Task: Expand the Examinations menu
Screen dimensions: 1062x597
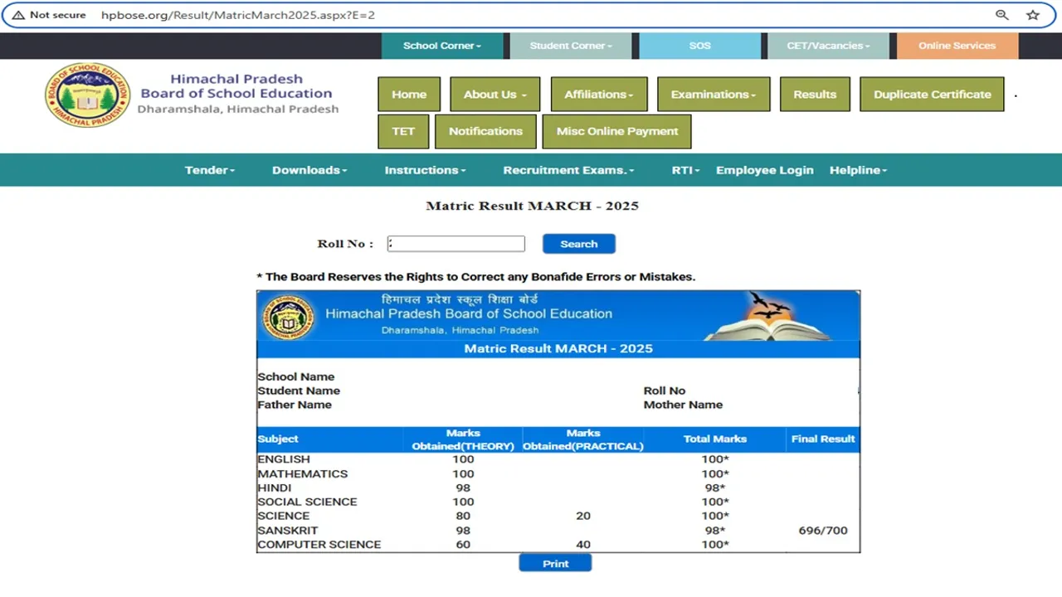Action: pos(714,95)
